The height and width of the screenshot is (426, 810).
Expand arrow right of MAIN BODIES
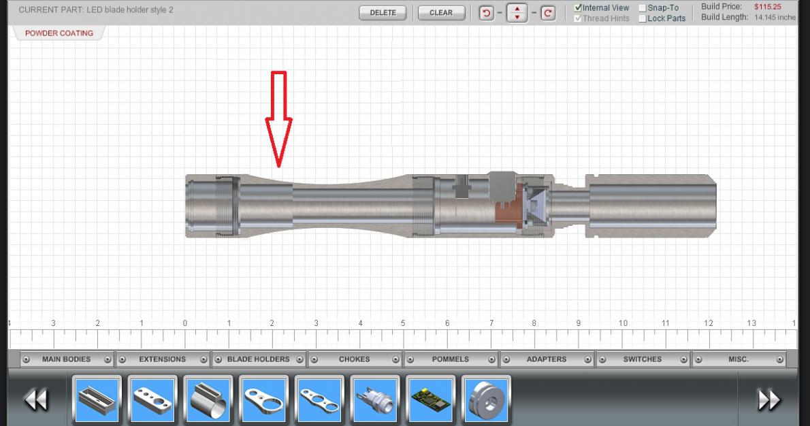click(x=107, y=359)
